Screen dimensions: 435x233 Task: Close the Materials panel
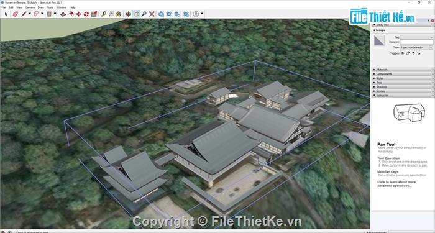(x=433, y=70)
